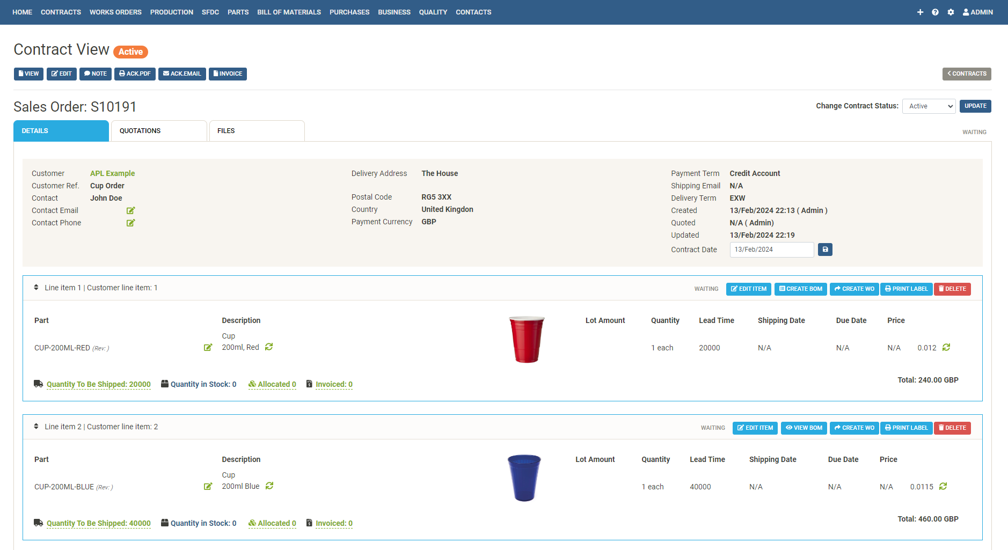Click inside the Contract Date field
This screenshot has width=1008, height=550.
point(771,249)
